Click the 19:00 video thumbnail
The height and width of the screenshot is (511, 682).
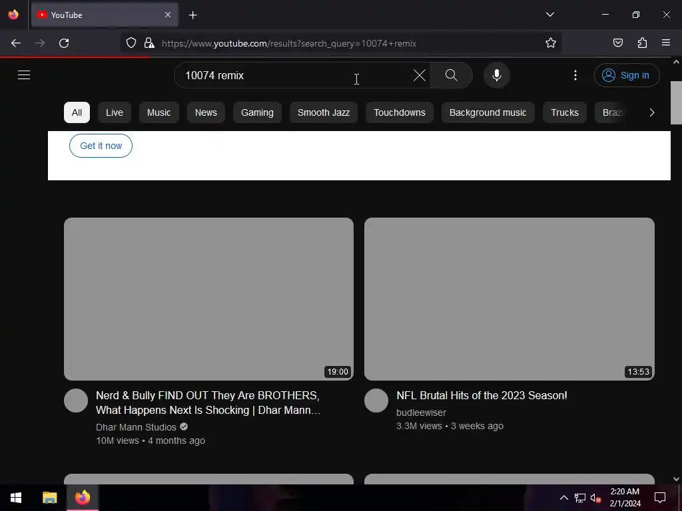coord(208,299)
